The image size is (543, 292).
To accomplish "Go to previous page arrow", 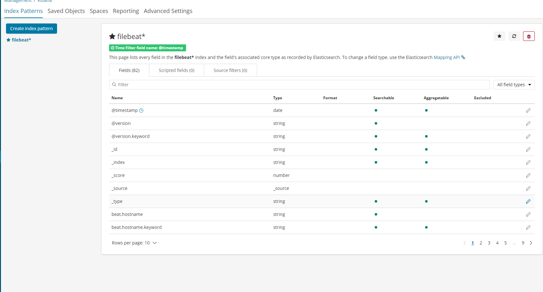I will pos(465,243).
